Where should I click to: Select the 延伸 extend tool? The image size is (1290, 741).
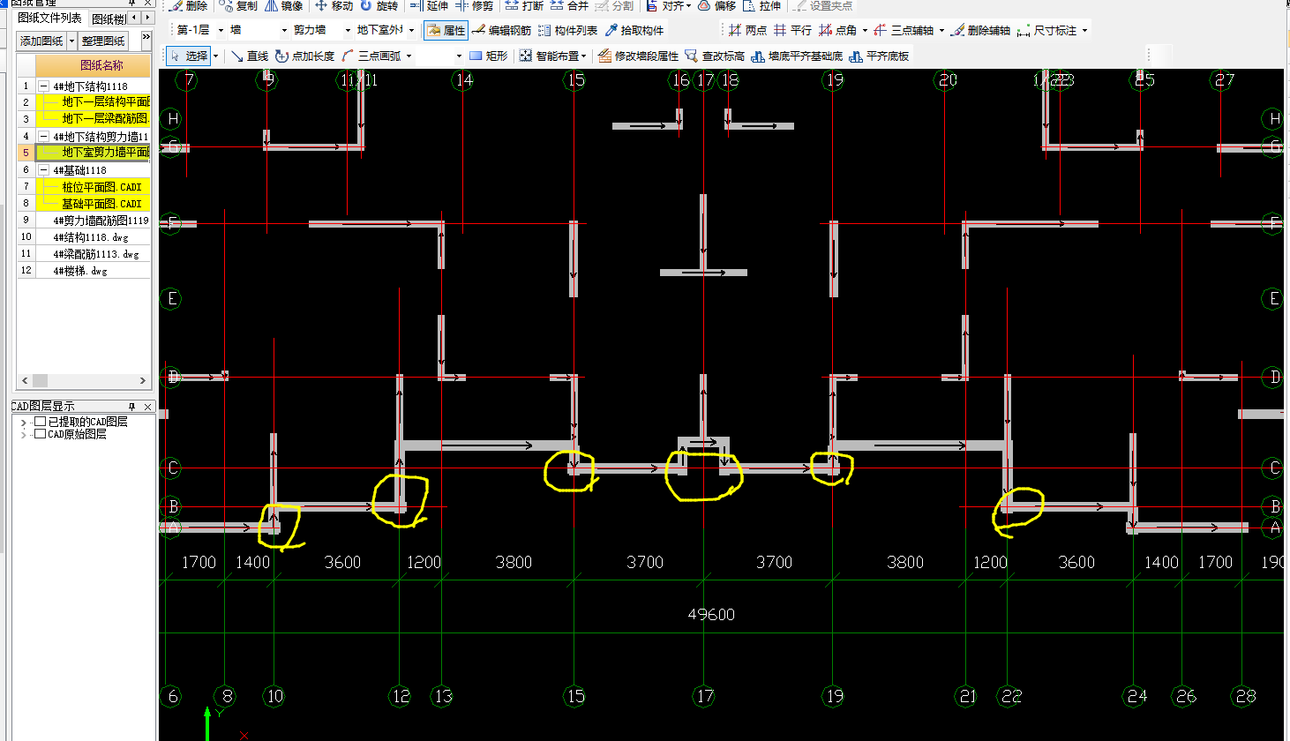click(430, 5)
